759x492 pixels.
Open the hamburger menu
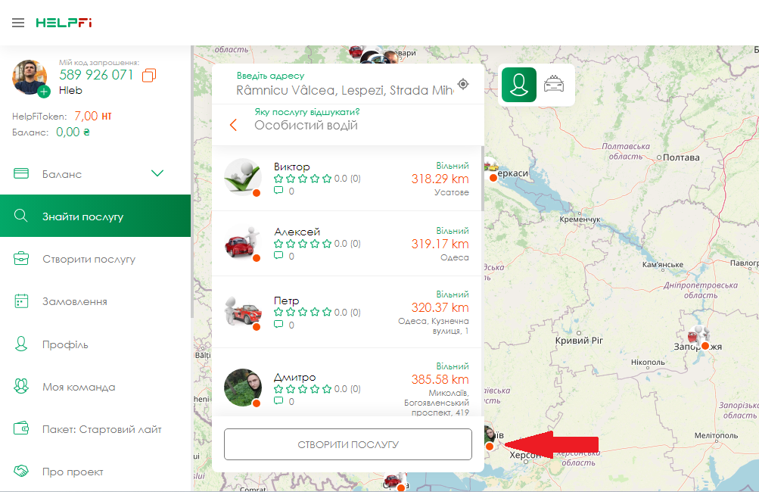(18, 23)
